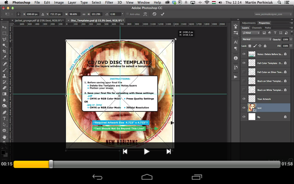294x184 pixels.
Task: Choose the Horizontal Type tool
Action: (4, 118)
